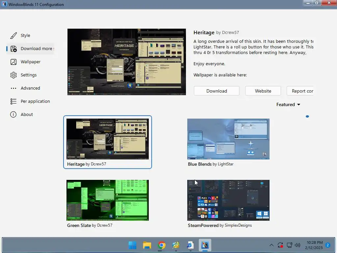Click the sync status tray icon
Image resolution: width=337 pixels, height=253 pixels.
point(280,245)
